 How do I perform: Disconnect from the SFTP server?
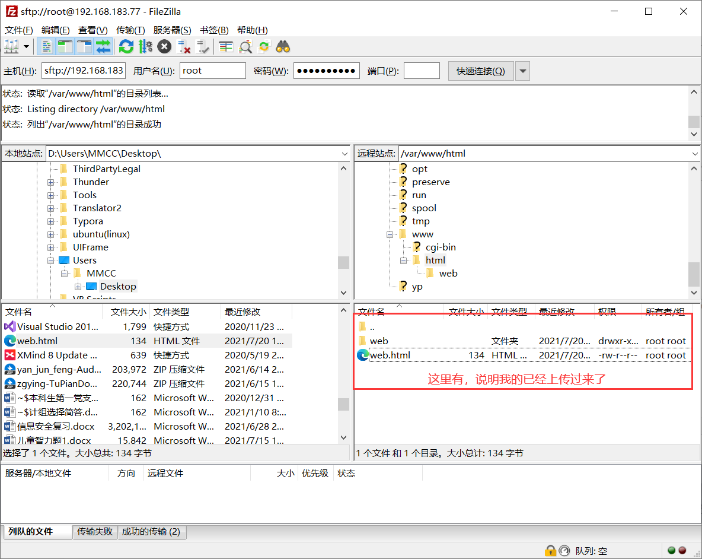[x=183, y=46]
